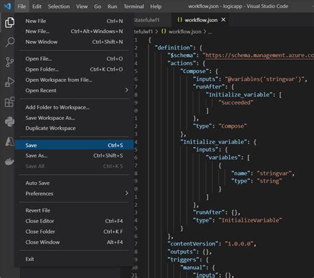Click the tefulwf1 breadcrumb segment

(143, 32)
